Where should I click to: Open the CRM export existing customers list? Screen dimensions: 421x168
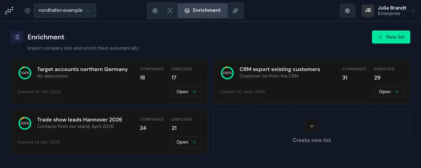click(389, 92)
